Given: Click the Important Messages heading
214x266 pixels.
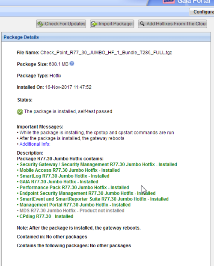Looking at the screenshot, I should pyautogui.click(x=40, y=127).
